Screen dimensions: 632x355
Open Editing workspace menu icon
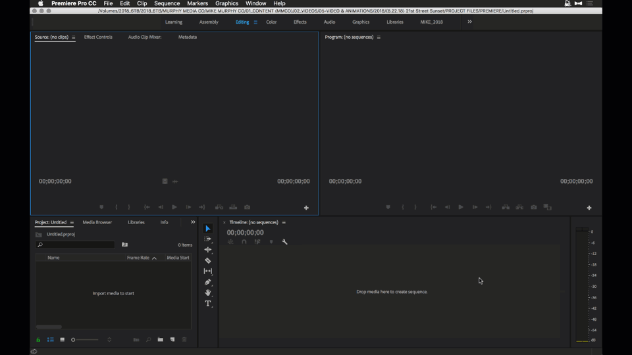(x=255, y=22)
